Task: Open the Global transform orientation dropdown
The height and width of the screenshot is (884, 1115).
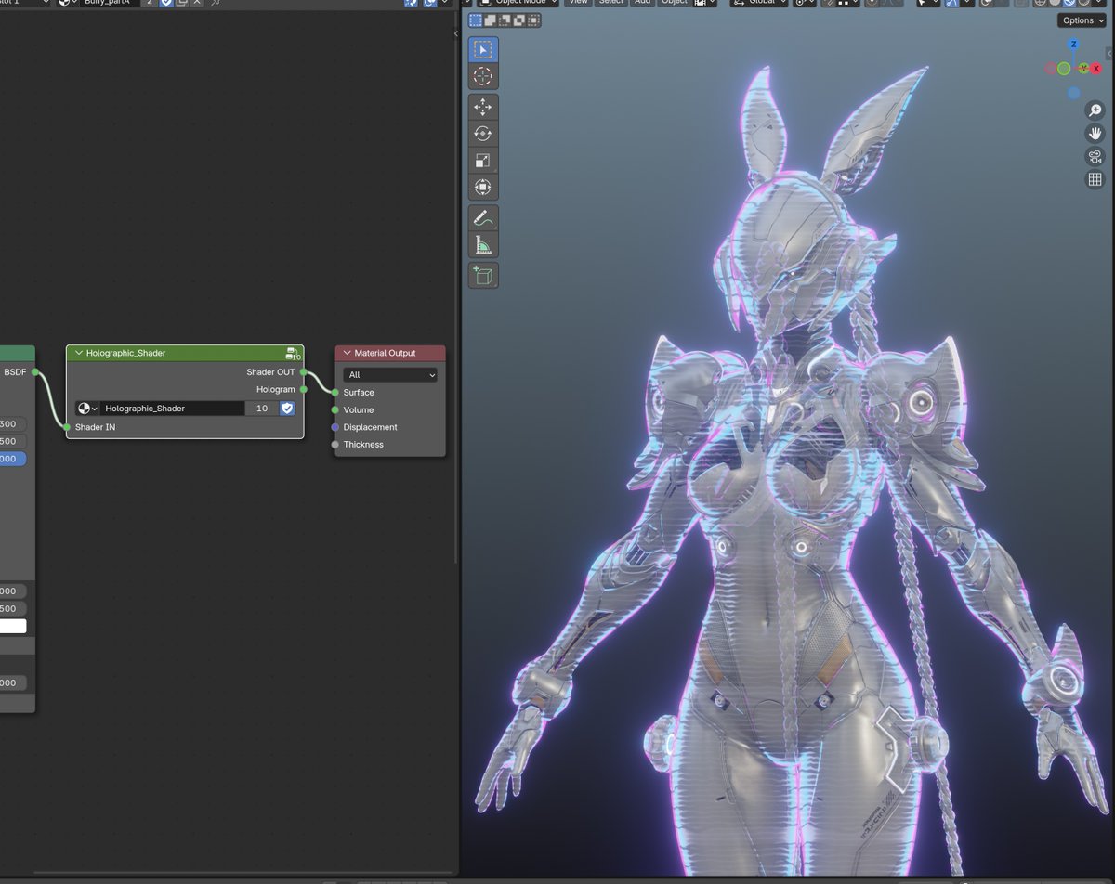Action: click(759, 3)
